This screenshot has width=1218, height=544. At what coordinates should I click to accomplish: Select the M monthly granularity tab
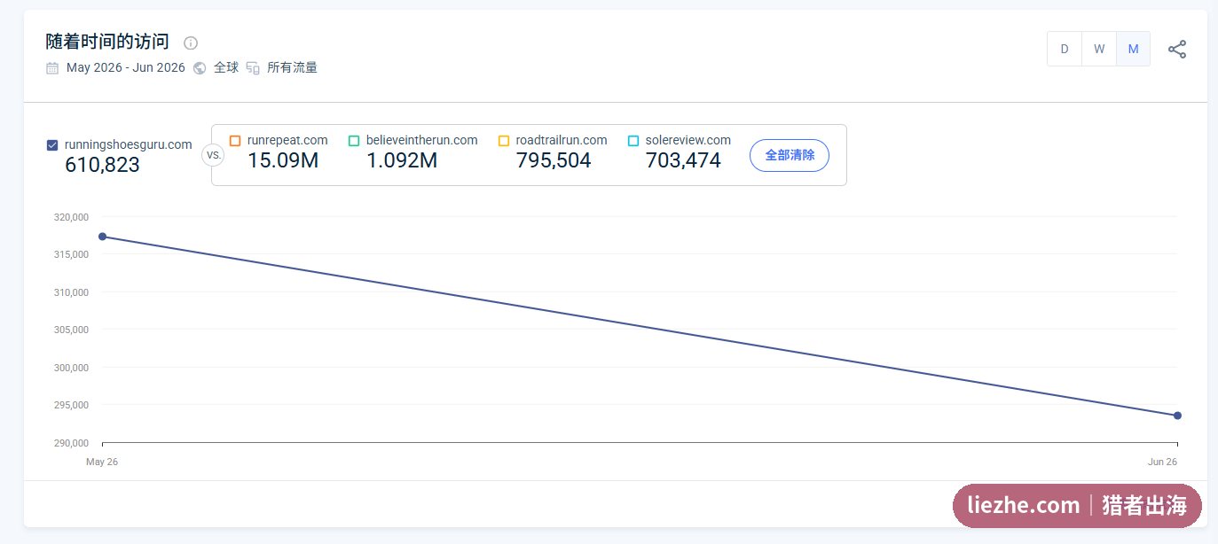[x=1133, y=49]
